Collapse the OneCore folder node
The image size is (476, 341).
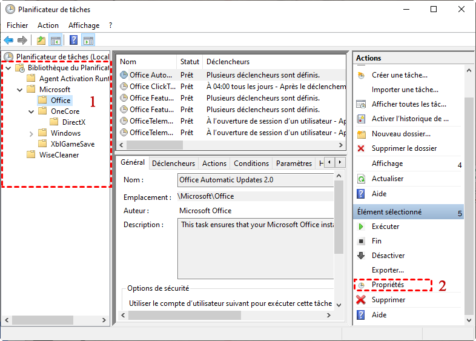click(x=31, y=111)
